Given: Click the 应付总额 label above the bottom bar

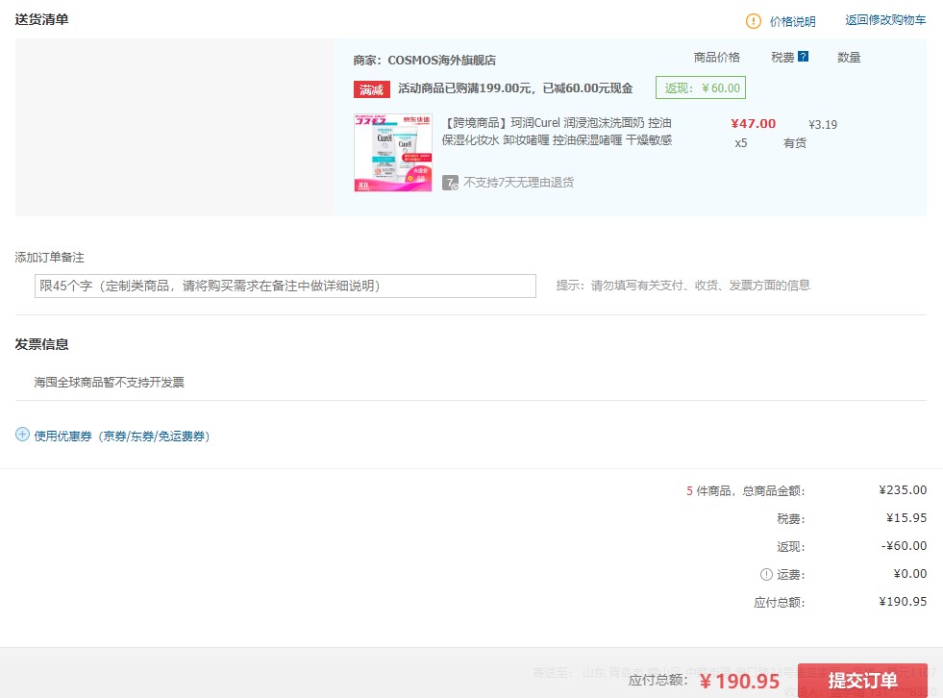Looking at the screenshot, I should pyautogui.click(x=779, y=602).
